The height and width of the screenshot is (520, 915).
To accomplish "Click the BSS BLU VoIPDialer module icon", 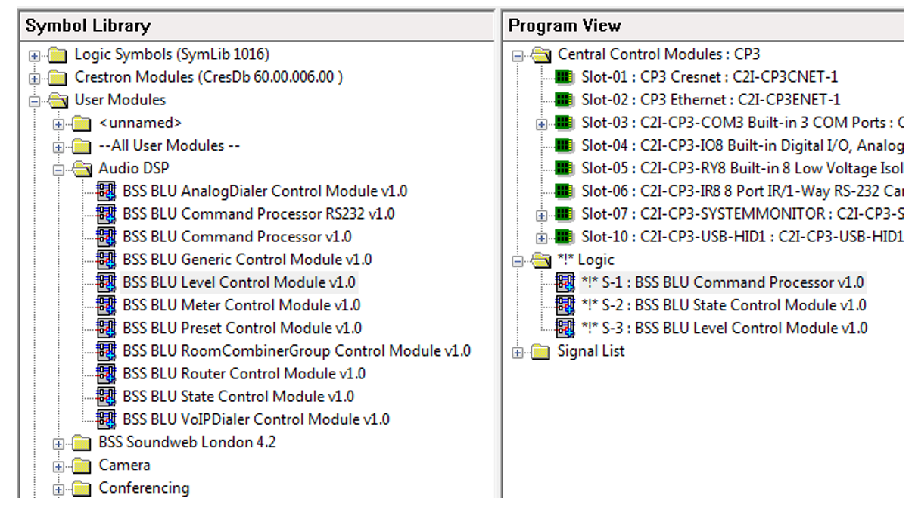I will coord(106,419).
